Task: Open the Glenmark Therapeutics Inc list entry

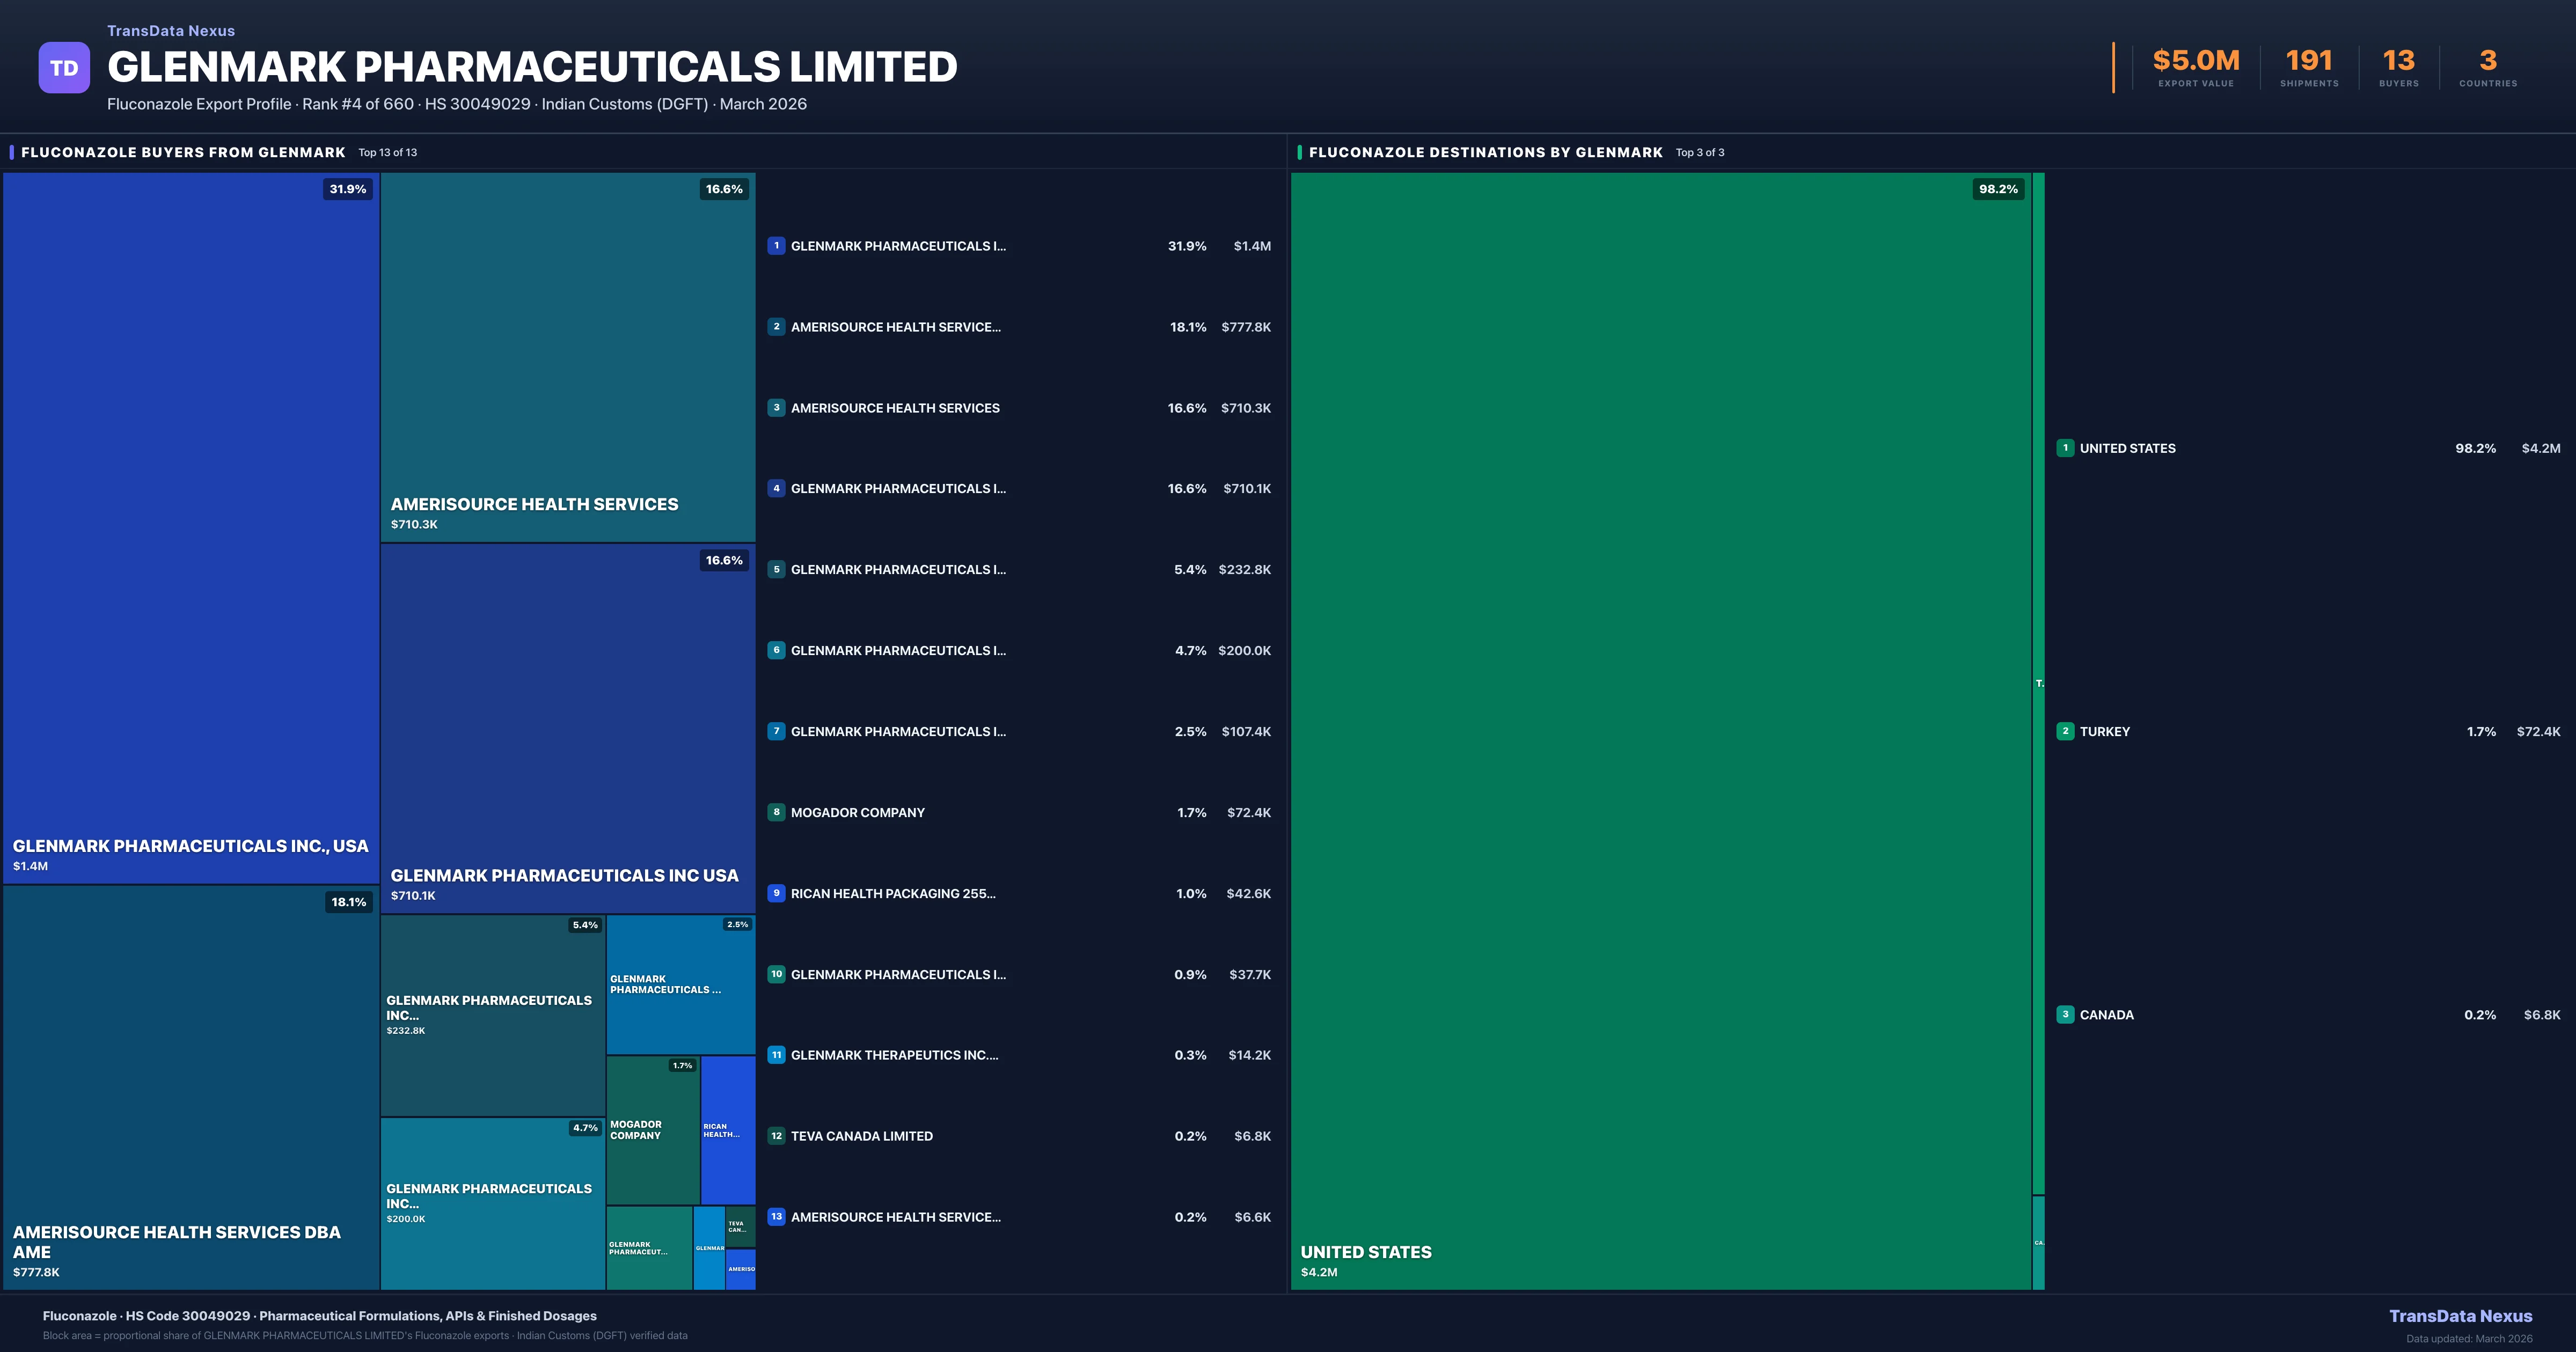Action: pyautogui.click(x=893, y=1055)
